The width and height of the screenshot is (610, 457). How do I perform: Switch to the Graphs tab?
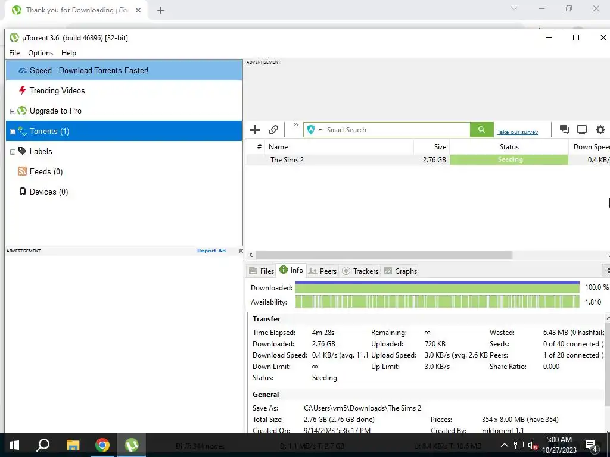[x=401, y=271]
